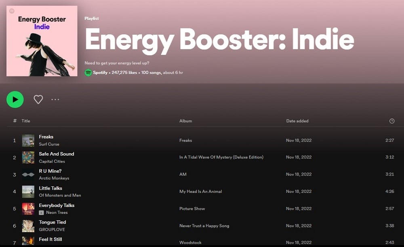Open My Head Is An Animal album
The height and width of the screenshot is (247, 404).
coord(200,191)
